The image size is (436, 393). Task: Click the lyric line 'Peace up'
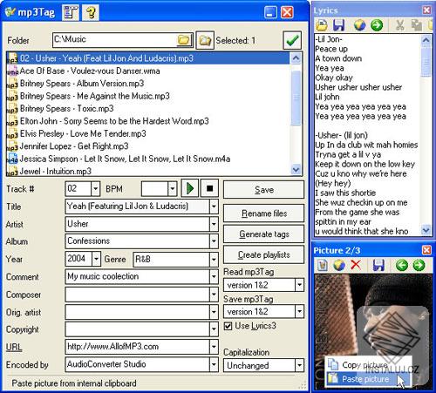pos(331,49)
